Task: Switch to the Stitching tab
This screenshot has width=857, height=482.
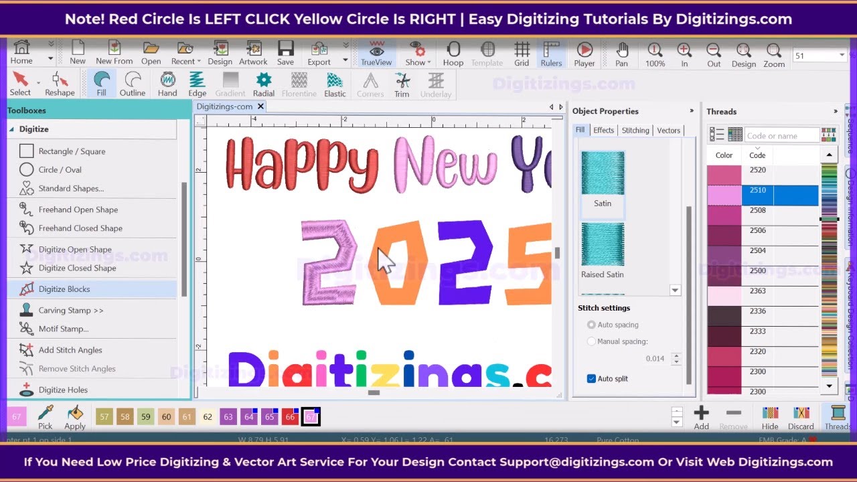Action: (635, 130)
